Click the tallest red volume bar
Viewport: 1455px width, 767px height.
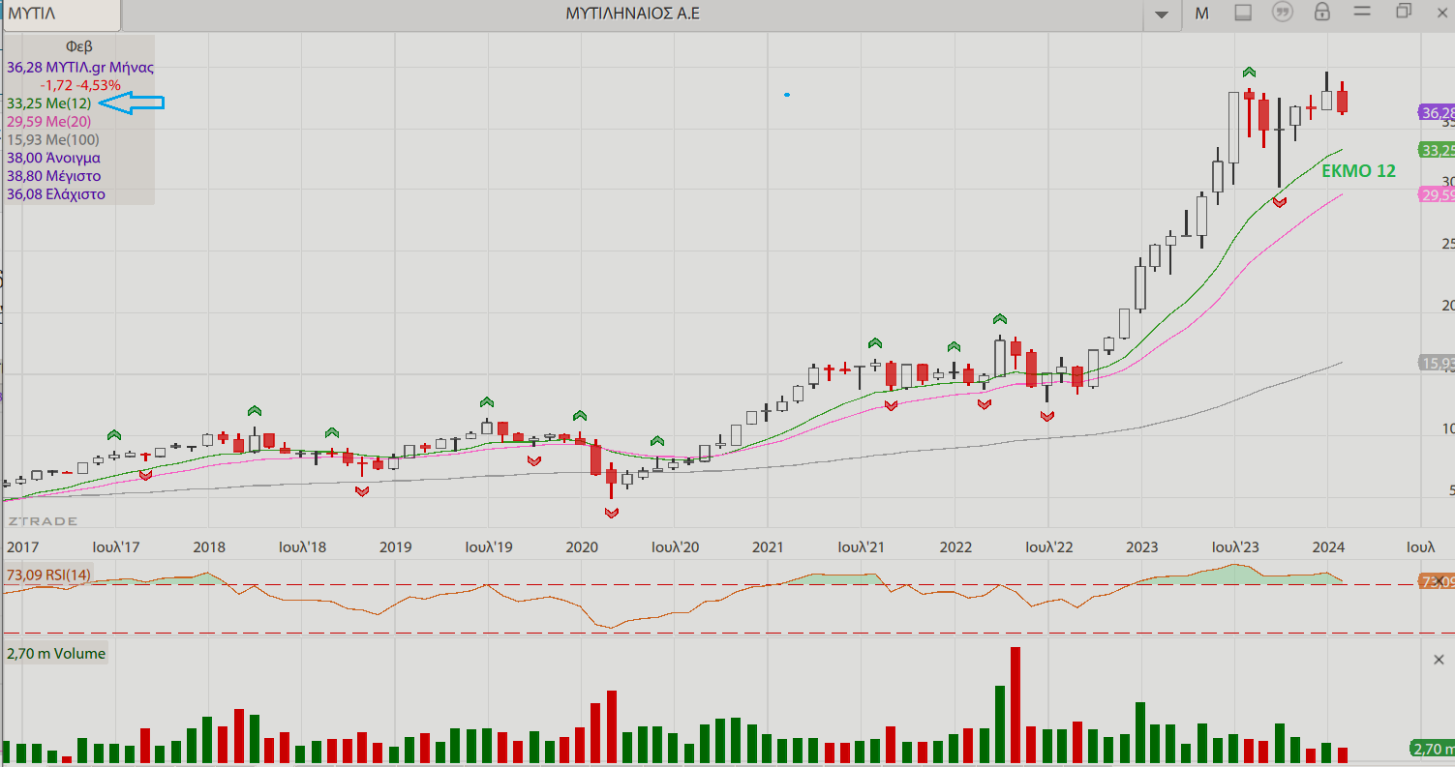coord(1015,705)
